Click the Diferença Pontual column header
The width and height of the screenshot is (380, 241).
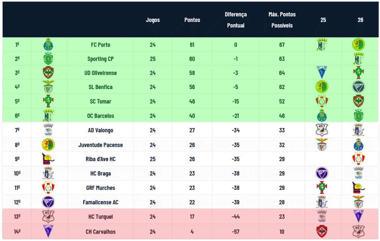click(236, 20)
